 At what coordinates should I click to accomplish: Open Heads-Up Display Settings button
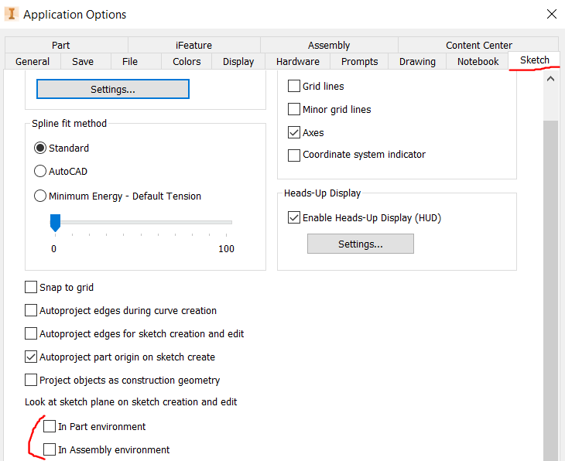[360, 244]
